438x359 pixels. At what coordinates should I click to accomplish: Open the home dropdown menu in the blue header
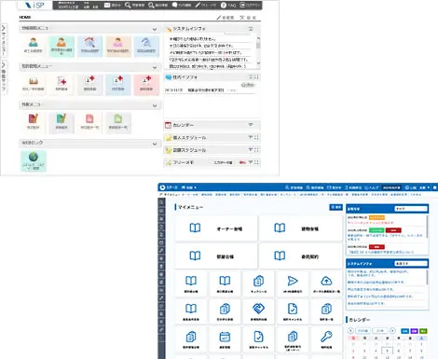(189, 187)
